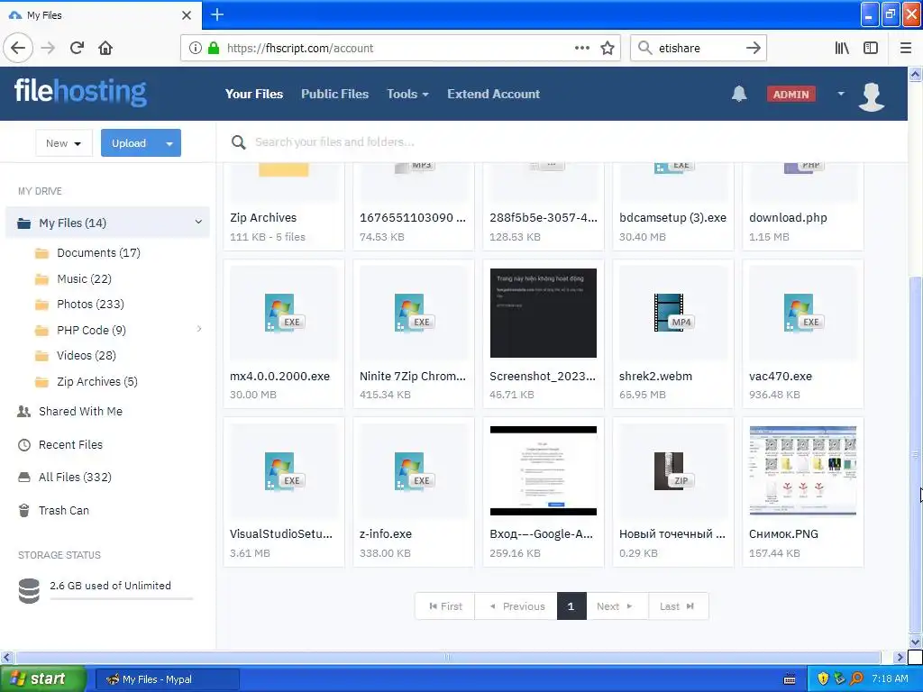Open the Photos (233) folder
The height and width of the screenshot is (692, 923).
click(90, 305)
